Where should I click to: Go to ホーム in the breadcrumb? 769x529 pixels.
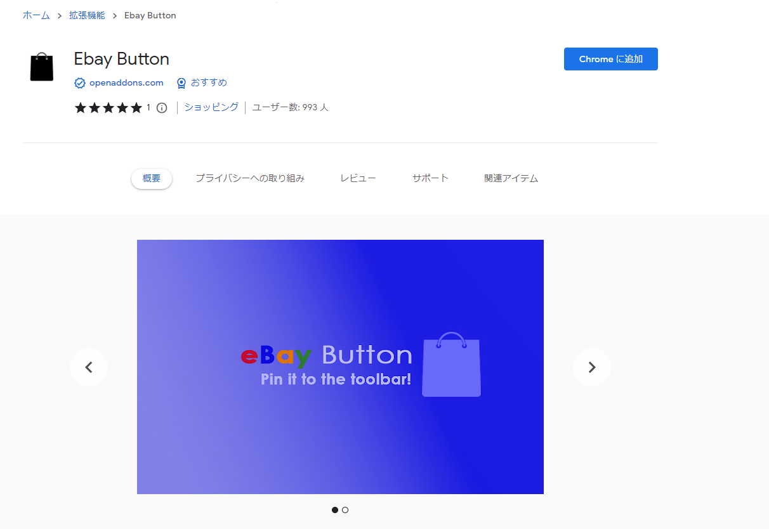36,15
